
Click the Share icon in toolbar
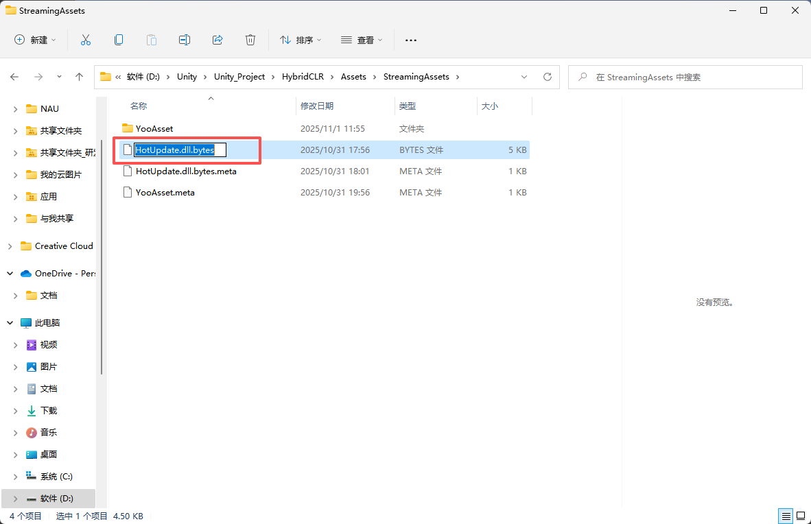click(218, 40)
